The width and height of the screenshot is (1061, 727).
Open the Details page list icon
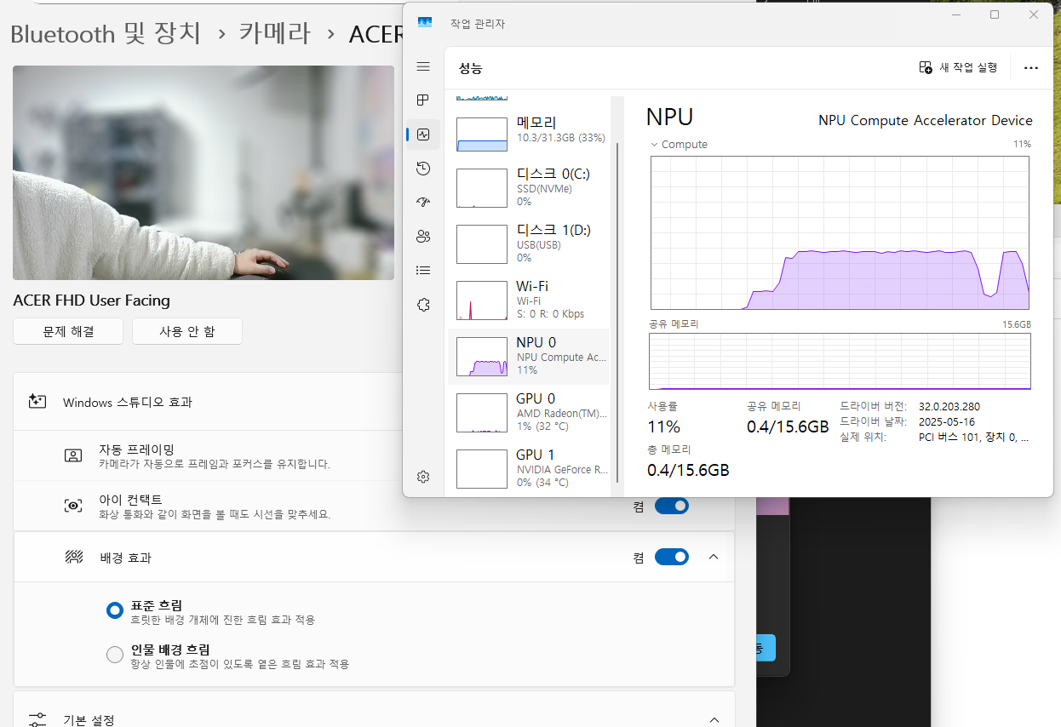(423, 271)
